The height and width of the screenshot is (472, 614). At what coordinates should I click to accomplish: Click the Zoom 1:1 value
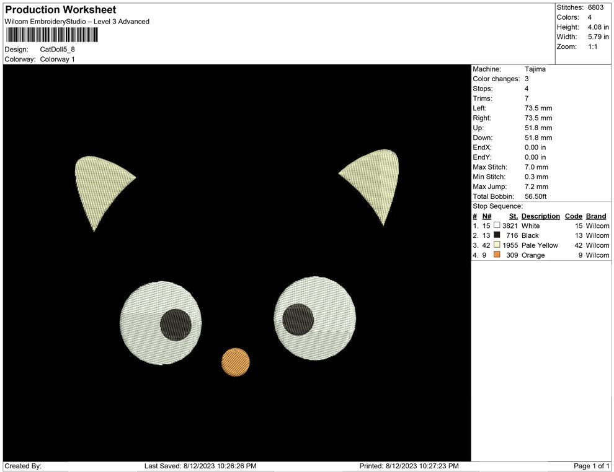[x=592, y=46]
